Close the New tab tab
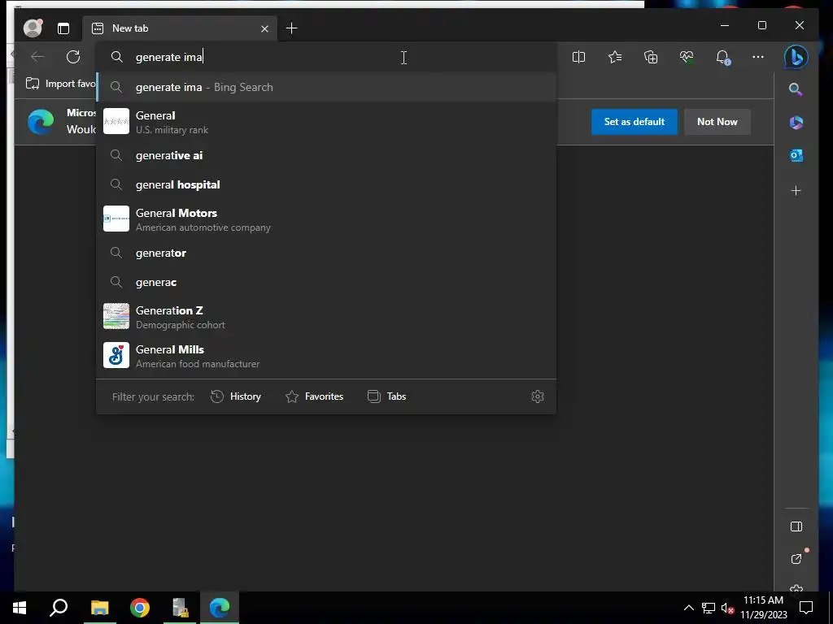Image resolution: width=833 pixels, height=624 pixels. (264, 28)
